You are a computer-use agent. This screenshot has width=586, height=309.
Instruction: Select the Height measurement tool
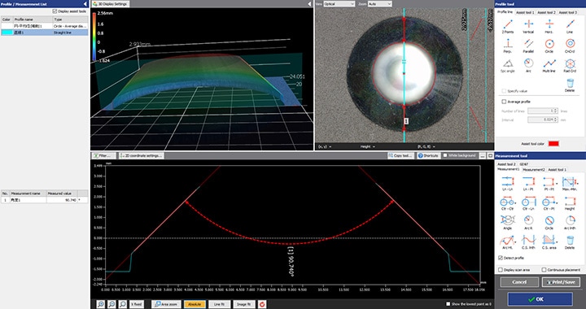tap(570, 203)
